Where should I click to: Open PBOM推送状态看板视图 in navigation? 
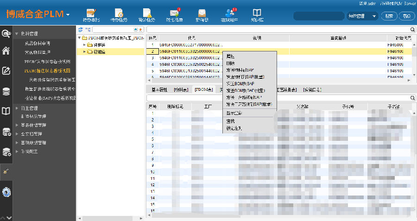(47, 71)
